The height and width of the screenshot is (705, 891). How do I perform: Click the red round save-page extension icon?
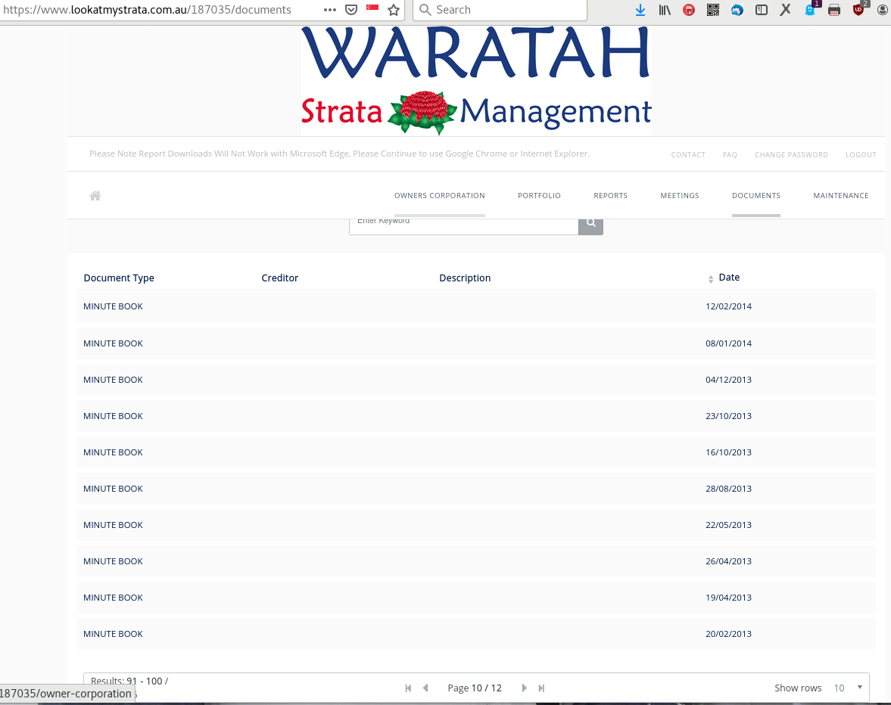(689, 10)
